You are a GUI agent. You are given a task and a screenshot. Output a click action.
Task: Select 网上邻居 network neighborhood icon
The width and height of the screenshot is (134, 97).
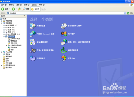4,52
